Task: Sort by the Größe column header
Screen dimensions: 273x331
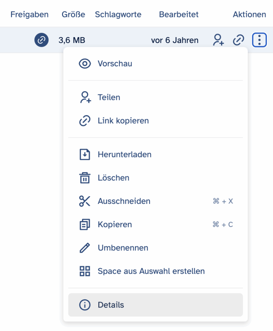Action: 73,14
